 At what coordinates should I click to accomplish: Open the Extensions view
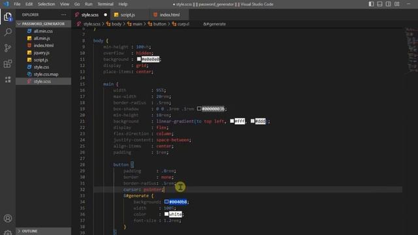(x=8, y=64)
